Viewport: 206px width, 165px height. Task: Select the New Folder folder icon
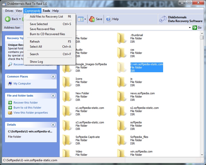click(67, 97)
